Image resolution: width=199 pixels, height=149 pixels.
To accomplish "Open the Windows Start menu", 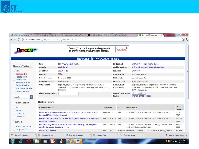I will tap(12, 141).
